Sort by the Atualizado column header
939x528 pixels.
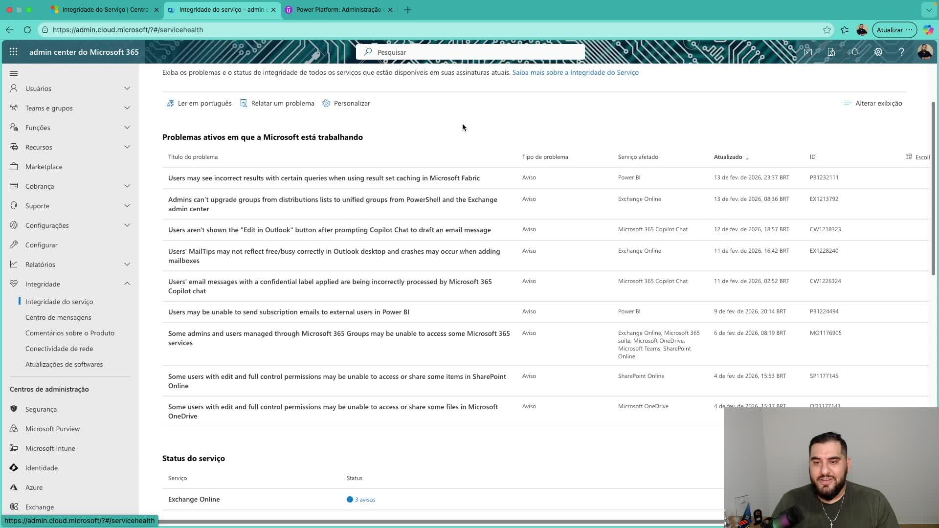[x=728, y=157]
